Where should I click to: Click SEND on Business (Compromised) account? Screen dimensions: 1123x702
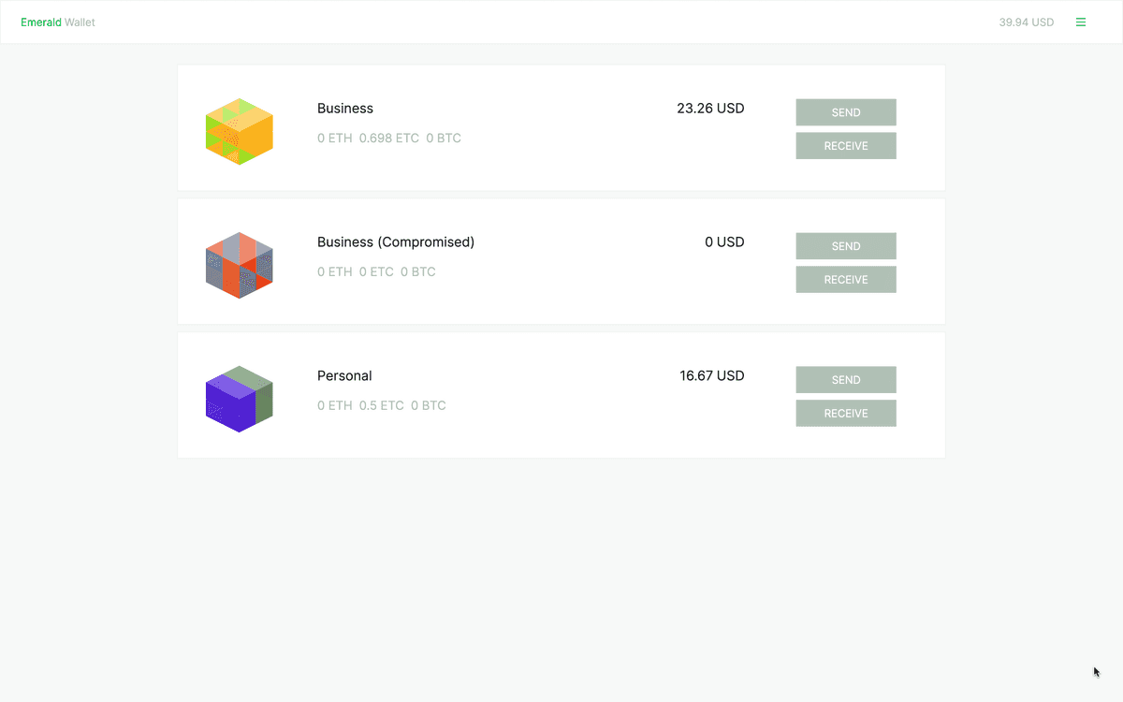coord(845,245)
